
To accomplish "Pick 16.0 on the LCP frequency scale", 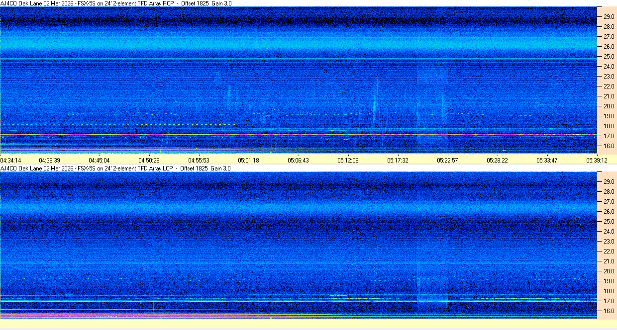I will tap(609, 311).
